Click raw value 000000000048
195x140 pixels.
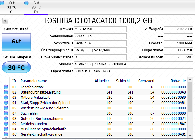(x=174, y=92)
